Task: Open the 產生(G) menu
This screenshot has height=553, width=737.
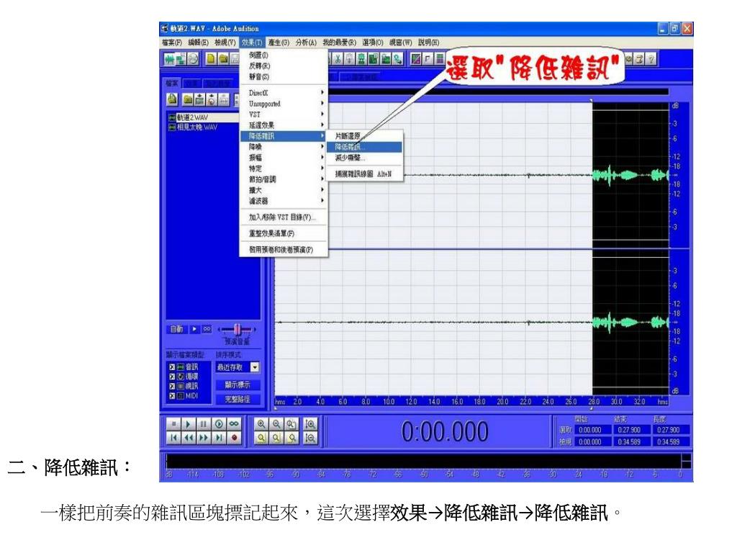Action: coord(279,42)
